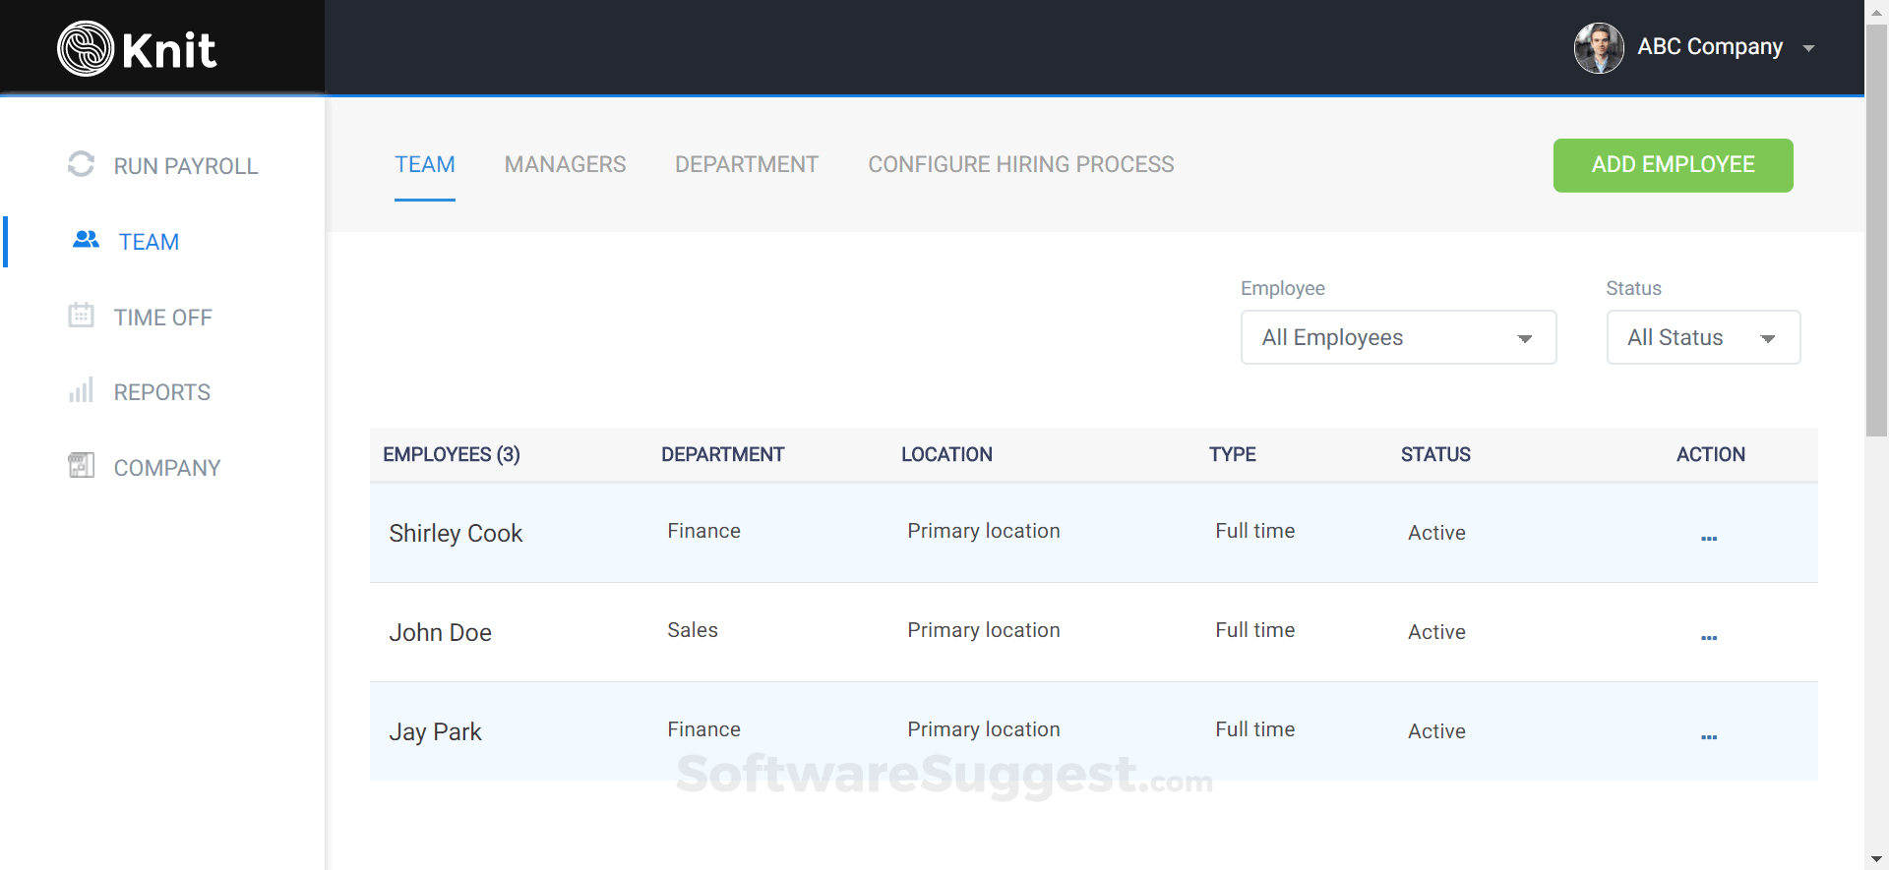Switch to the Department tab

coord(746,164)
